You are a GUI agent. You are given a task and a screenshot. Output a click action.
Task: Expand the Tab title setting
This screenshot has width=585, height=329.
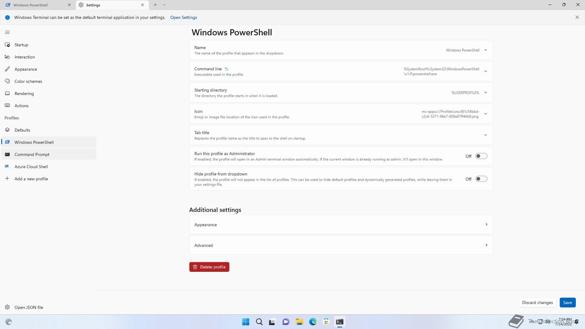coord(341,135)
